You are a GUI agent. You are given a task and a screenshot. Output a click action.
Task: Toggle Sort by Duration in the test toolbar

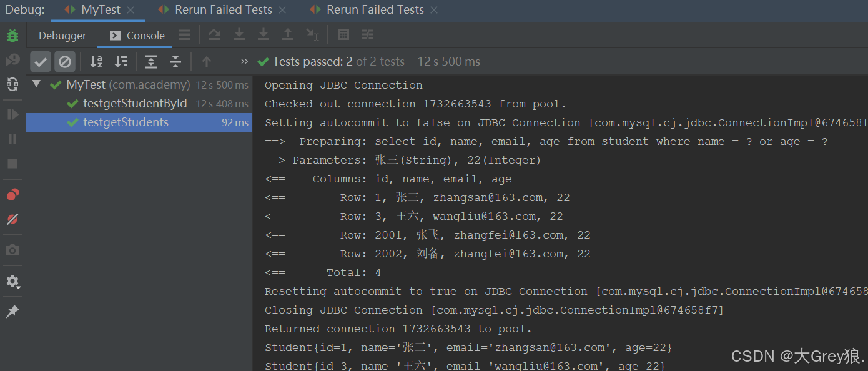(121, 61)
